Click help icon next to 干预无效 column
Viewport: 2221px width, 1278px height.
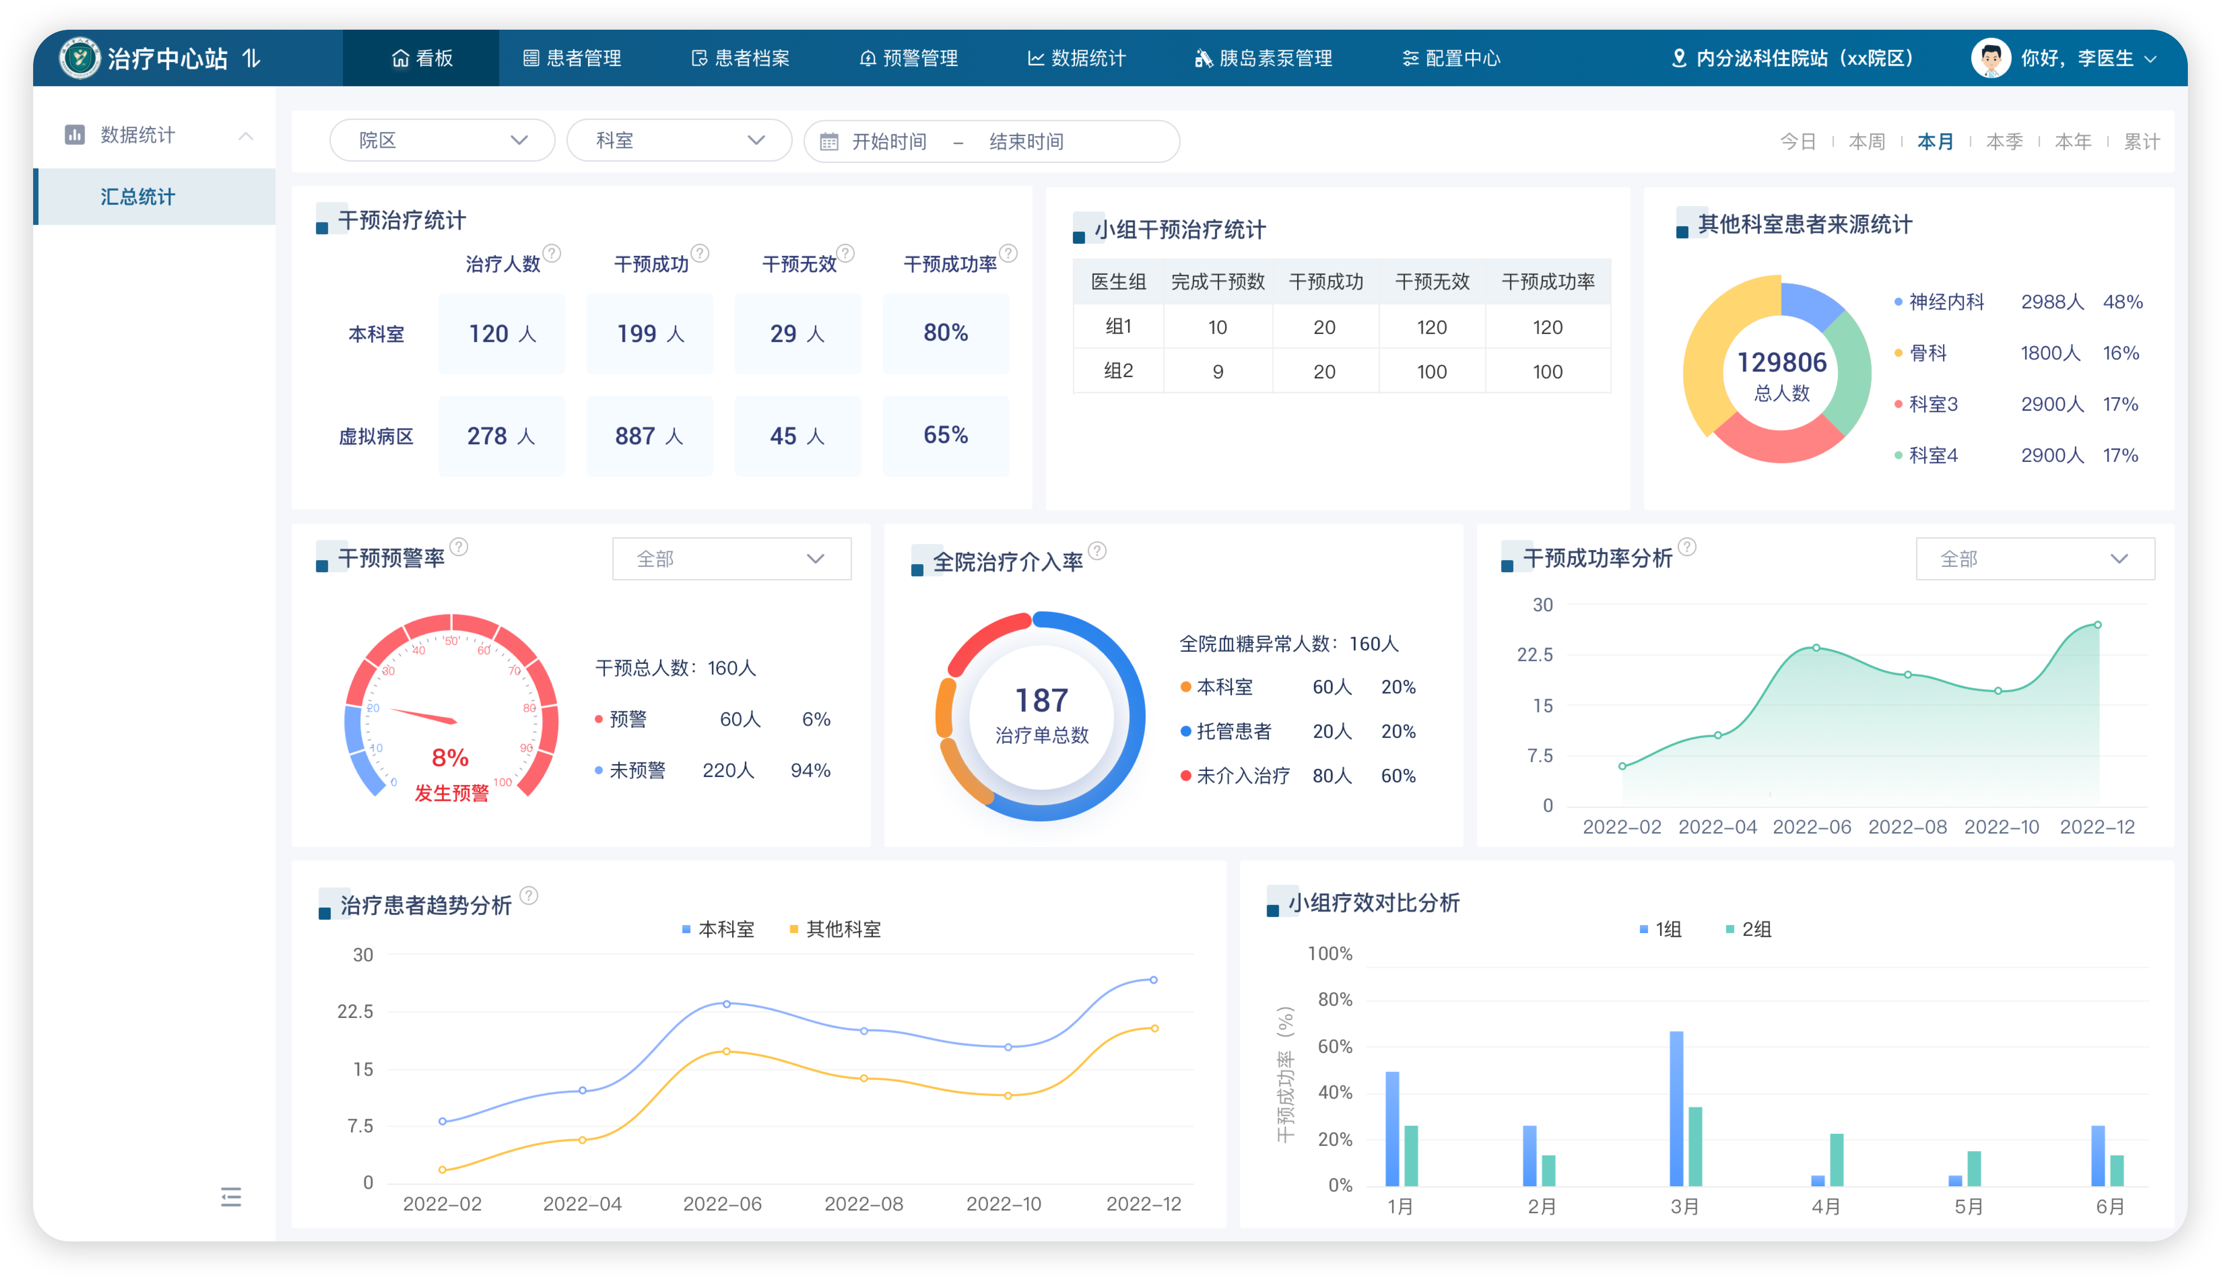pyautogui.click(x=845, y=253)
